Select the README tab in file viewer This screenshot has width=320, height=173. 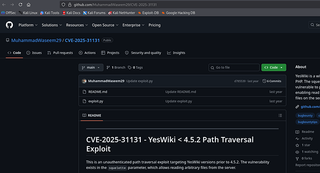(92, 115)
